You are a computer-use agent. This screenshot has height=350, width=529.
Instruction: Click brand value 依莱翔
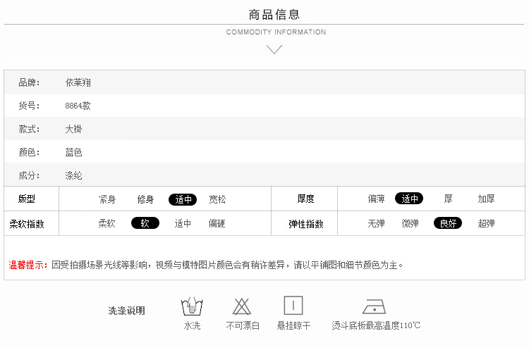(78, 82)
